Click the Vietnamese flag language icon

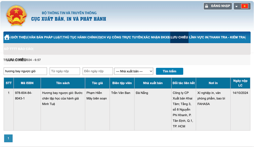tap(245, 6)
